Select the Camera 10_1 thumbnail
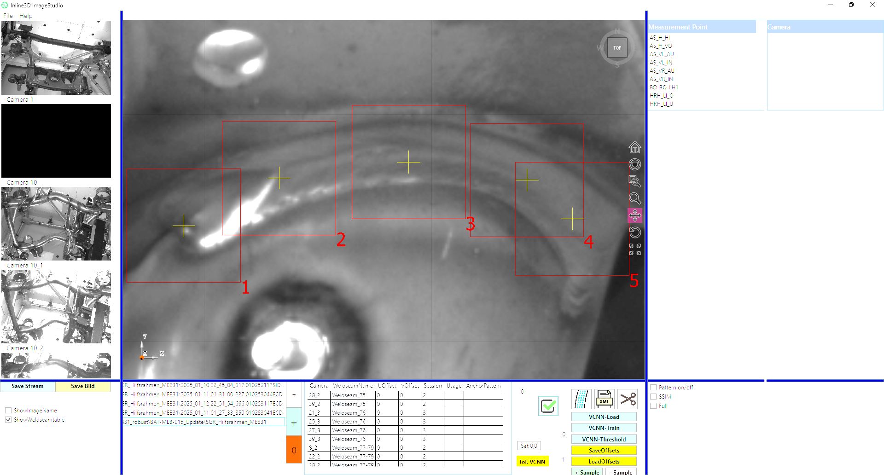 pyautogui.click(x=56, y=224)
